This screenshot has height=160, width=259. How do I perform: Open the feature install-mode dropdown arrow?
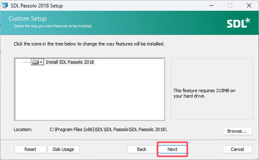(41, 62)
